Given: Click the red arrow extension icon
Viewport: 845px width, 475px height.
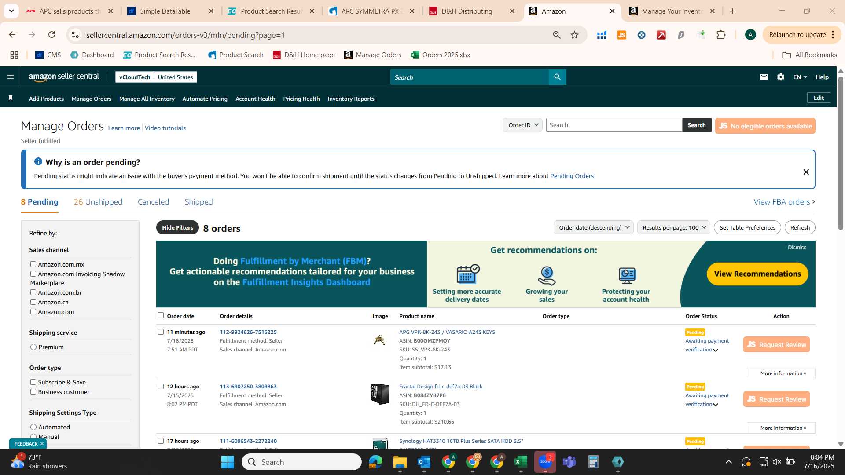Looking at the screenshot, I should pos(661,35).
